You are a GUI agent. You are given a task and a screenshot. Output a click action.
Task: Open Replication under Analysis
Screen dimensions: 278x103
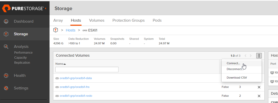click(22, 63)
